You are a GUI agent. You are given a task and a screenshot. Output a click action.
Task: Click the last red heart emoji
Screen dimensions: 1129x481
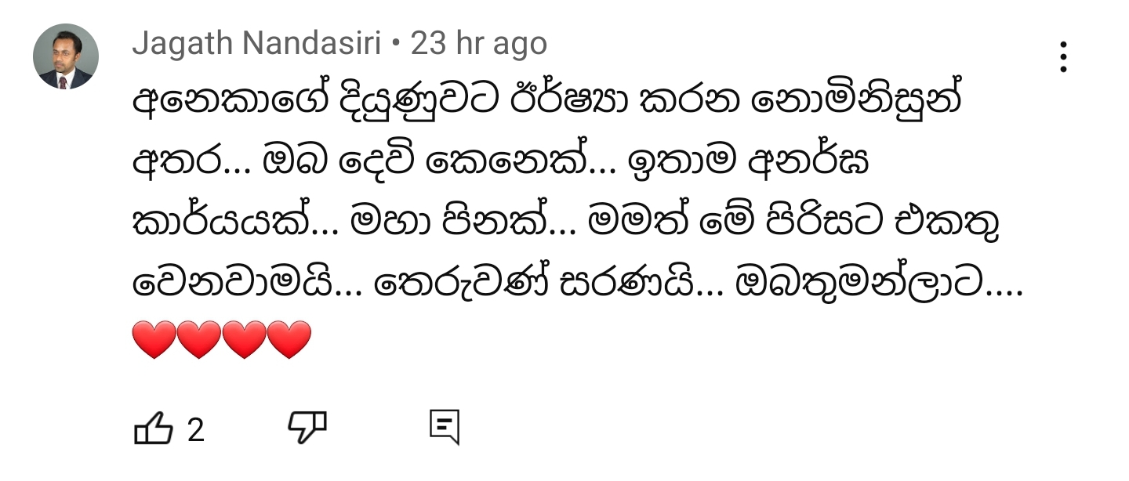pos(289,340)
